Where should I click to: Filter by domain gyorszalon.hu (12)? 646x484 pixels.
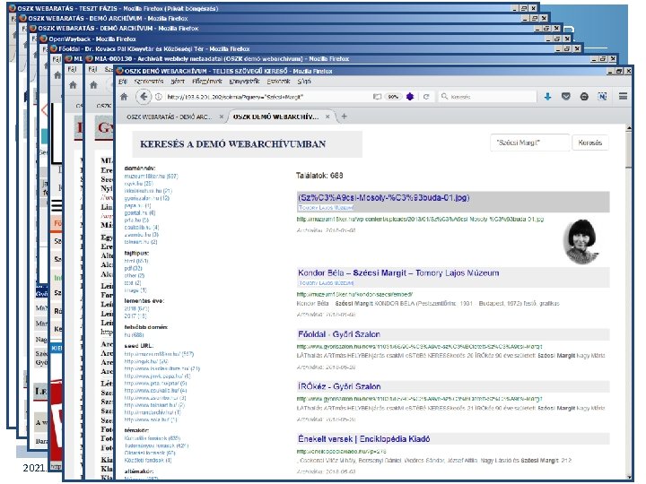pyautogui.click(x=146, y=198)
